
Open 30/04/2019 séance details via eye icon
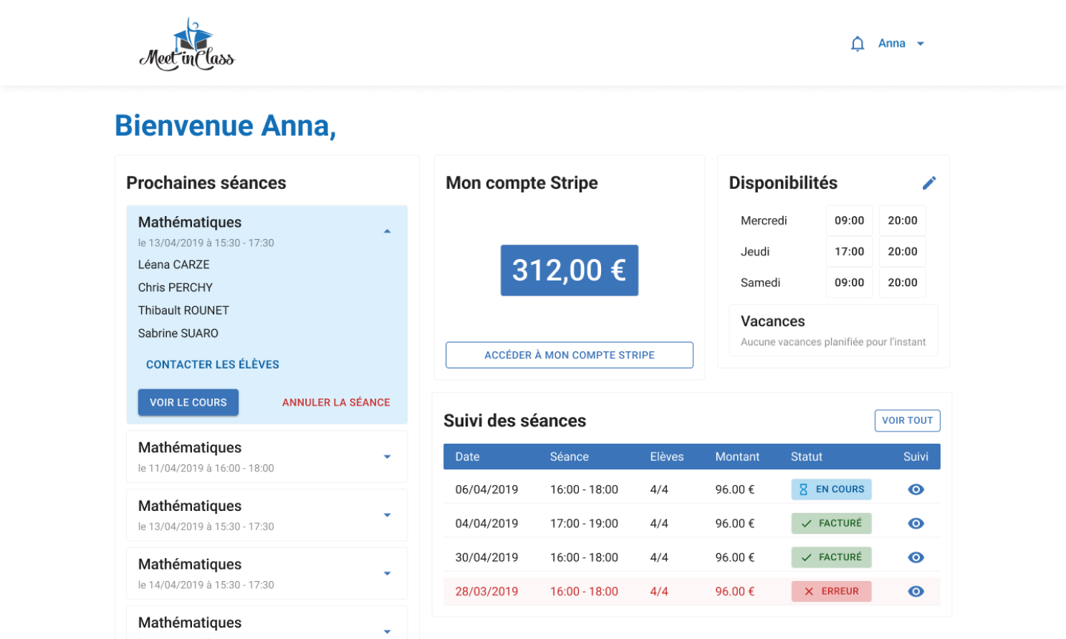pos(916,557)
